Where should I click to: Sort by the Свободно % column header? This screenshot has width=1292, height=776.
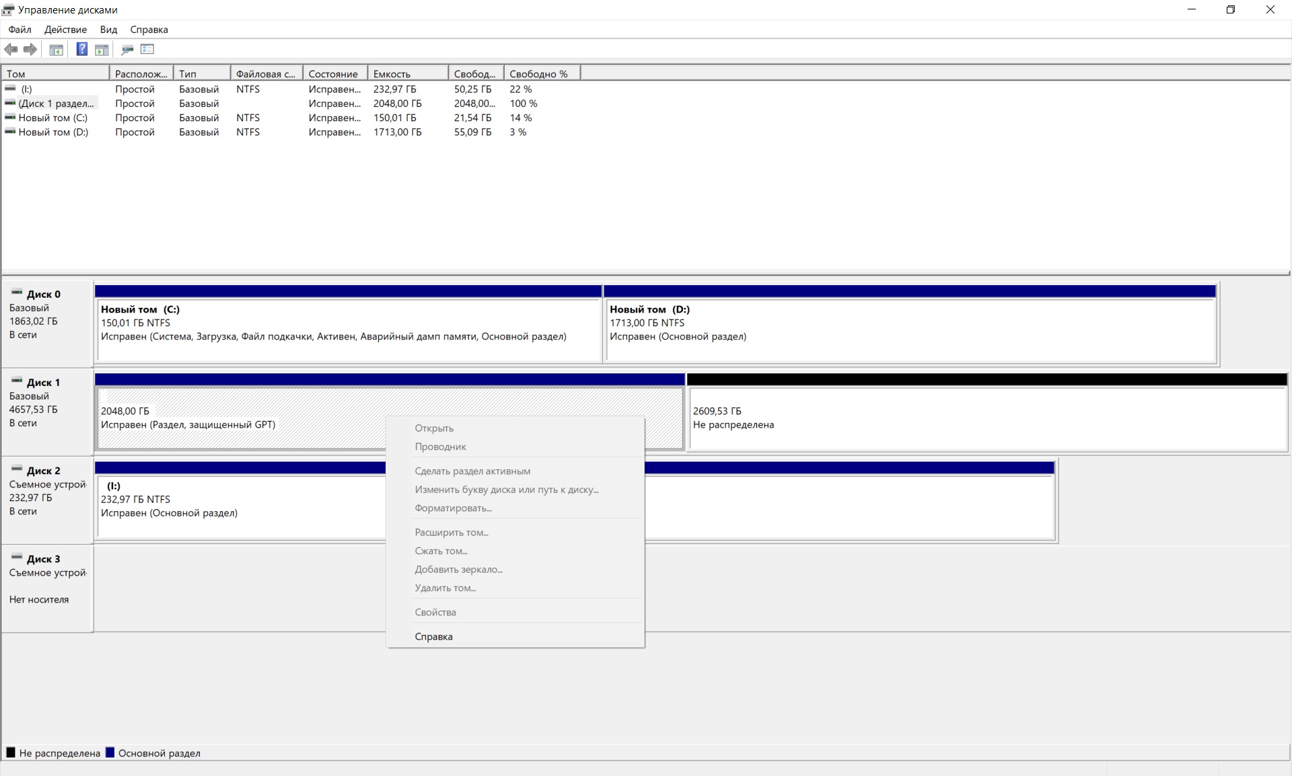tap(542, 74)
